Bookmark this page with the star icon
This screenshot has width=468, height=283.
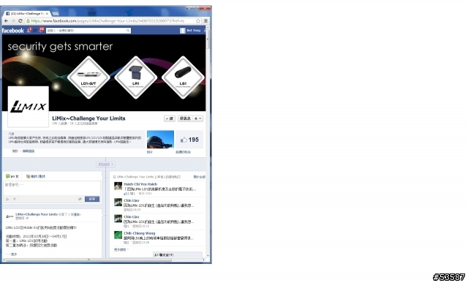(x=198, y=21)
